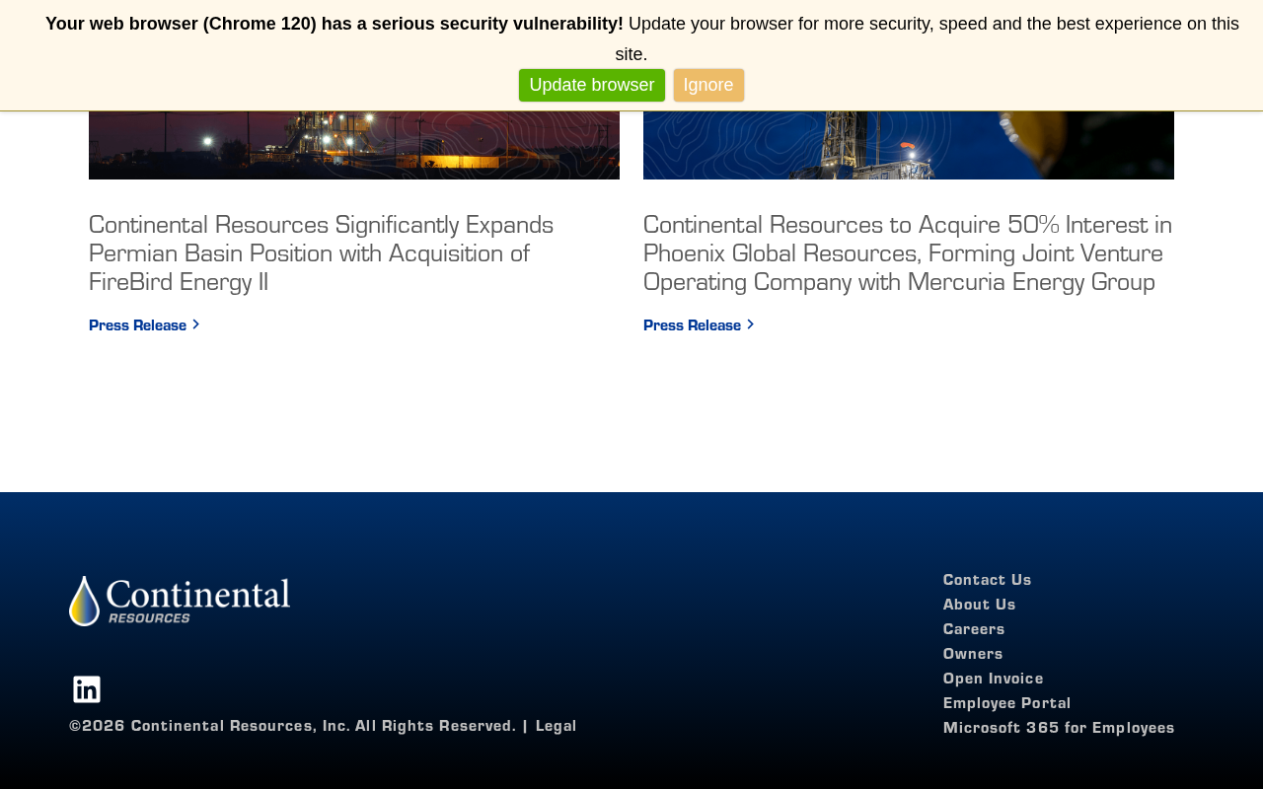
Task: Open Phoenix Global Resources Press Release link
Action: click(x=699, y=325)
